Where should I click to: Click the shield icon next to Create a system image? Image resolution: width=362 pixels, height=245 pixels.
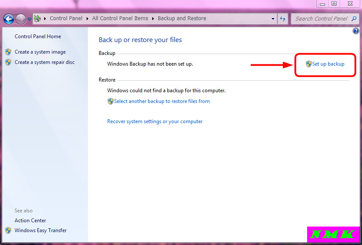(x=8, y=52)
